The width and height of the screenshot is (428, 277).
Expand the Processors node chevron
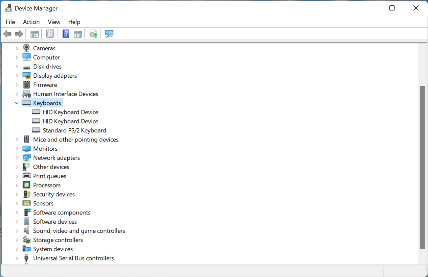pyautogui.click(x=17, y=185)
